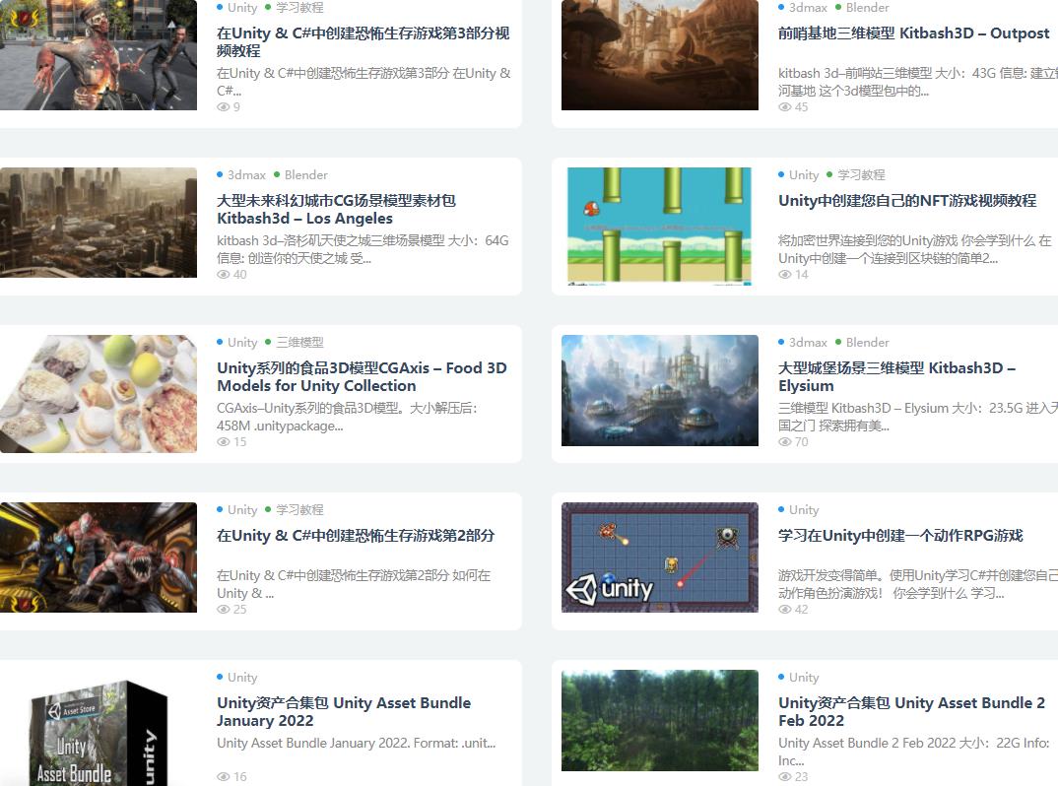Select 学习教程 tag on horror part 2 card
The width and height of the screenshot is (1058, 786).
click(299, 509)
